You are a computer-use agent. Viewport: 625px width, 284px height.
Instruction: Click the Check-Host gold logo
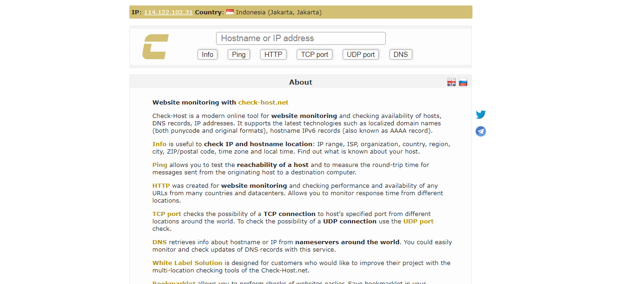155,47
